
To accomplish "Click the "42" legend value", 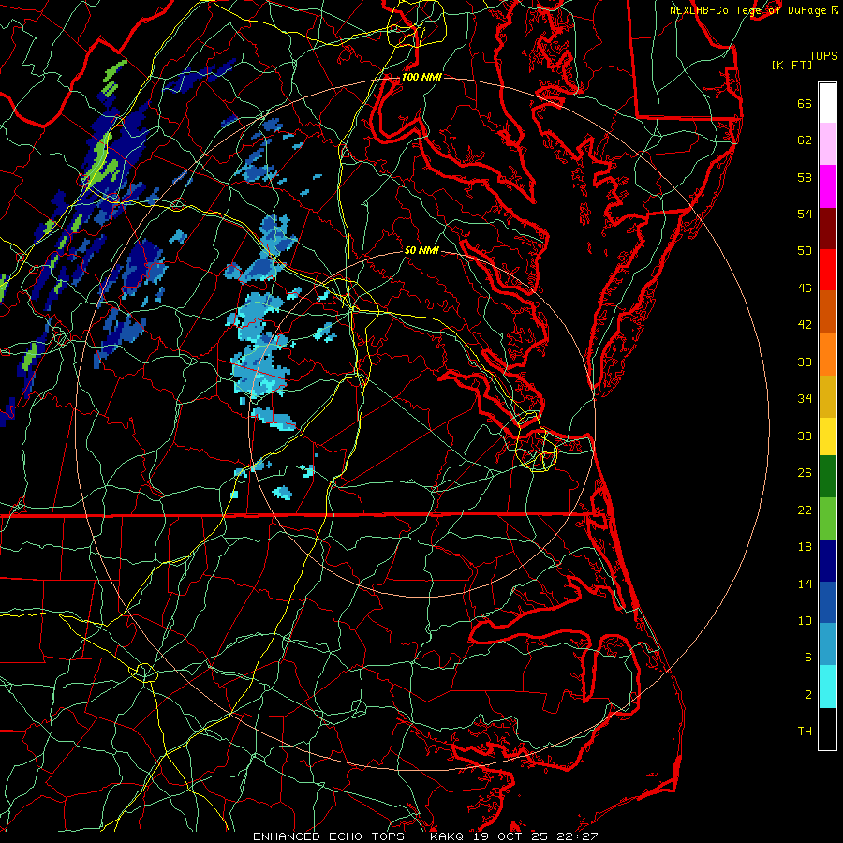I will [805, 325].
